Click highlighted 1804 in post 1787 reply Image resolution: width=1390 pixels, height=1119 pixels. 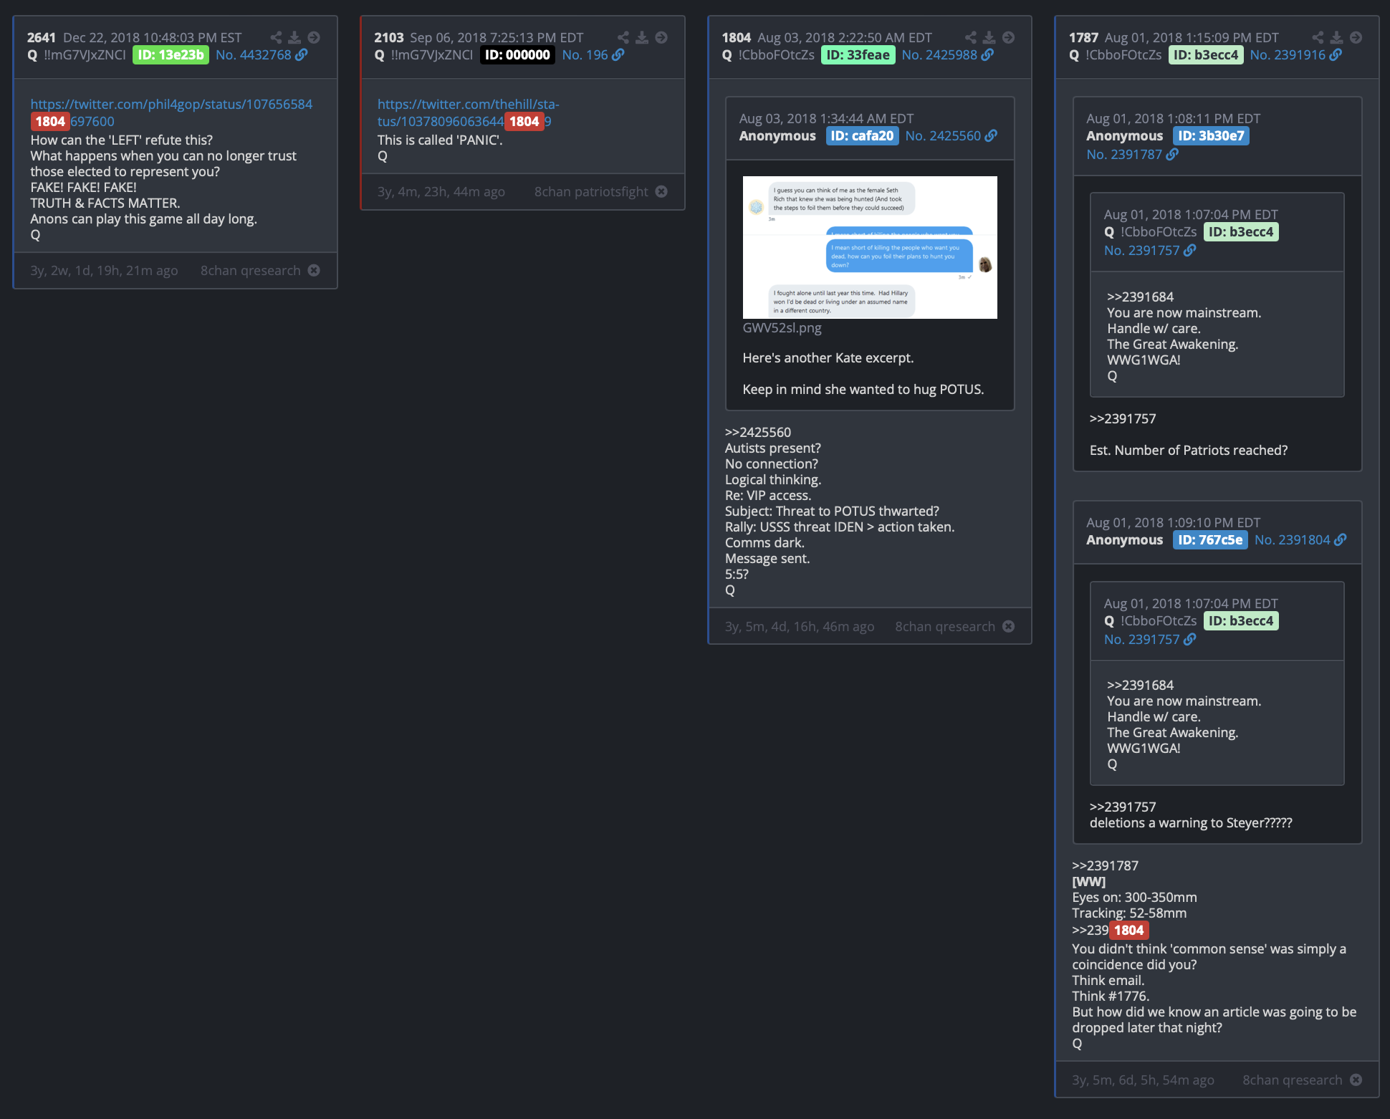pos(1128,930)
